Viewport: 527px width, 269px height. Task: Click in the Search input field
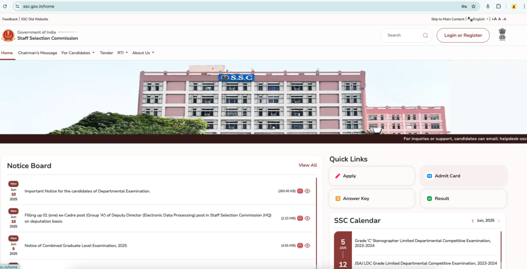pos(403,36)
